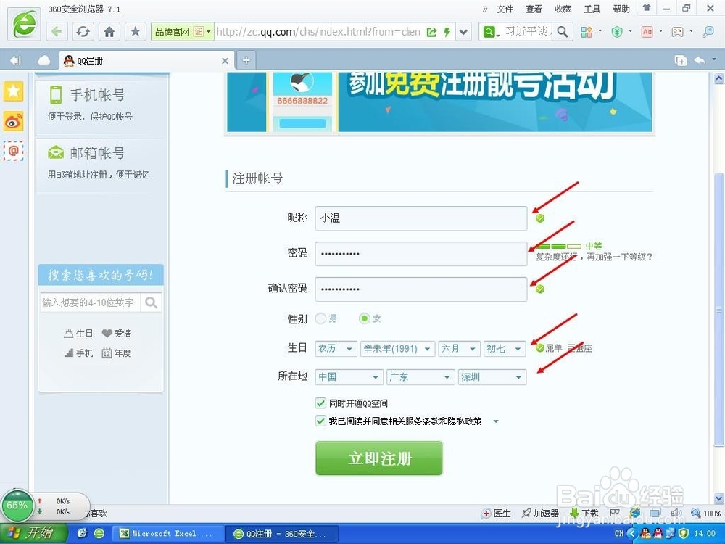The width and height of the screenshot is (725, 544).
Task: Search number with the sidebar magnifier icon
Action: (152, 302)
